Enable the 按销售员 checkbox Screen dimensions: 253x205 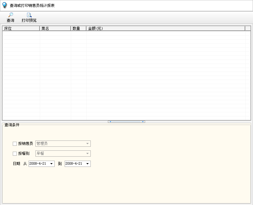click(x=15, y=144)
